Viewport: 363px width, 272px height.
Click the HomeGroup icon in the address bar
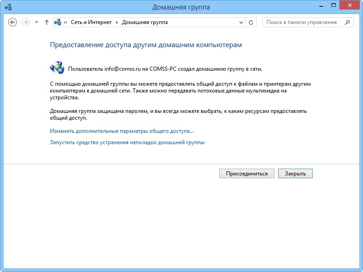[58, 22]
